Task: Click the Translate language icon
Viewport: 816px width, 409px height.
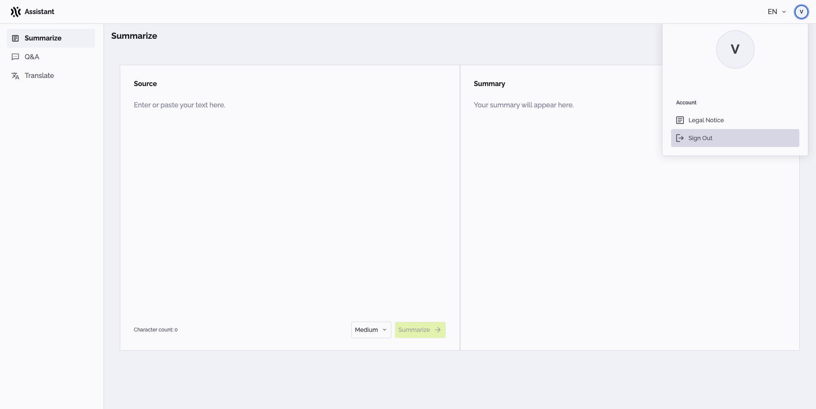Action: point(15,76)
